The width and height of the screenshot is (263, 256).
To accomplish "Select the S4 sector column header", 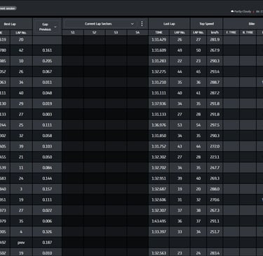I will pos(137,32).
